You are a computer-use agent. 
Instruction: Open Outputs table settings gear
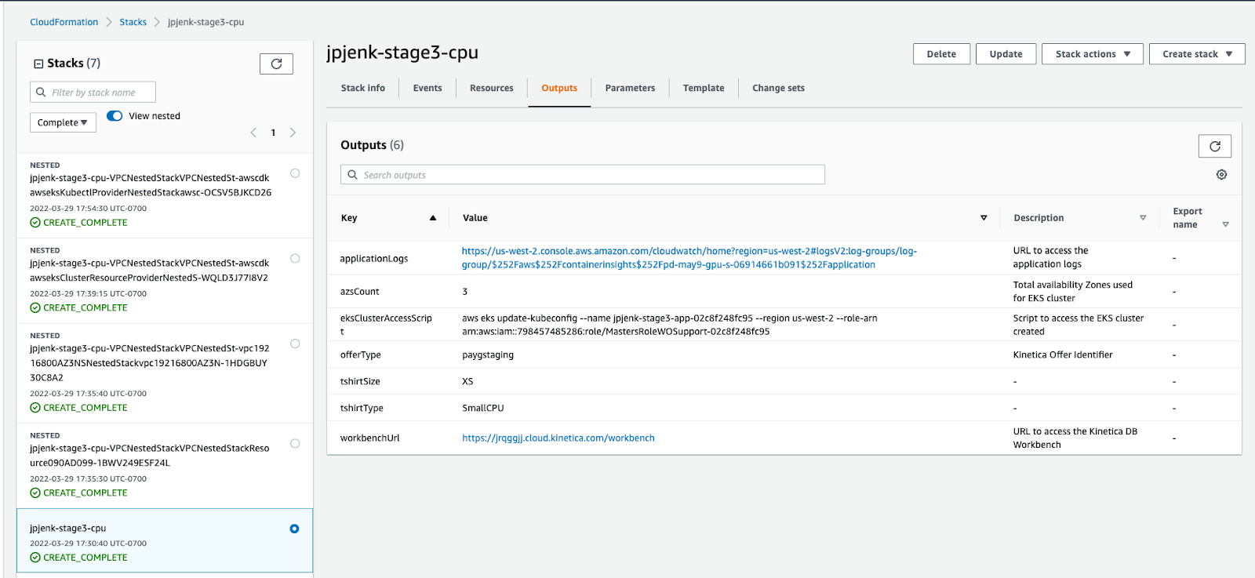1221,175
